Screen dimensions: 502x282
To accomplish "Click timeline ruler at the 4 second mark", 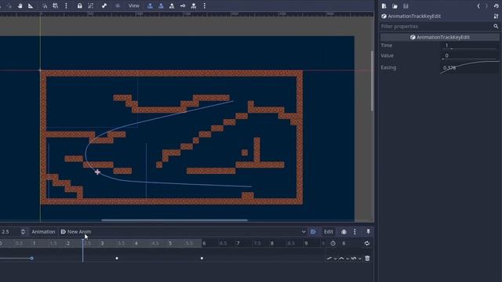I will (136, 244).
